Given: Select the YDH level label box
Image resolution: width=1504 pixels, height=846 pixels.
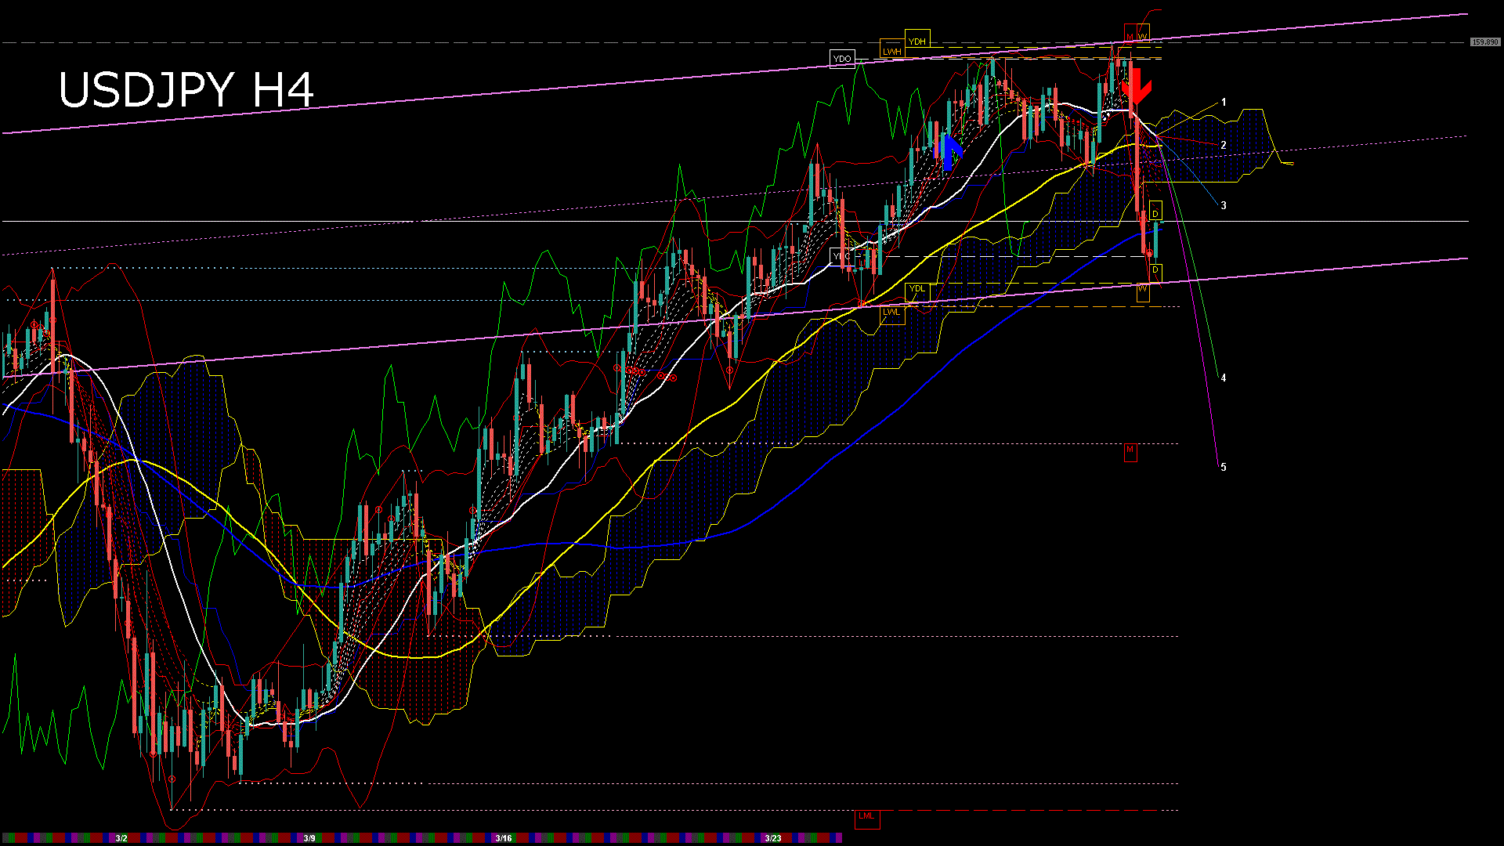Looking at the screenshot, I should click(x=916, y=41).
